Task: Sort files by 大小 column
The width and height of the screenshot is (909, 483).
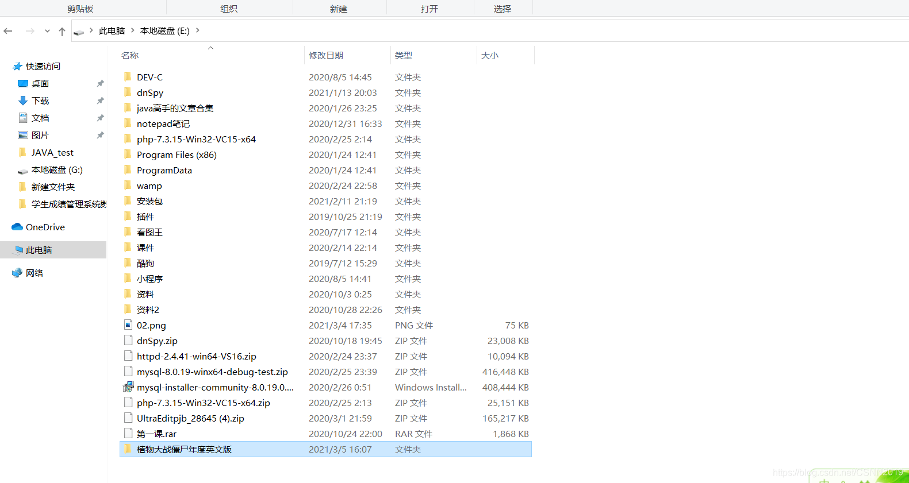Action: pos(490,55)
